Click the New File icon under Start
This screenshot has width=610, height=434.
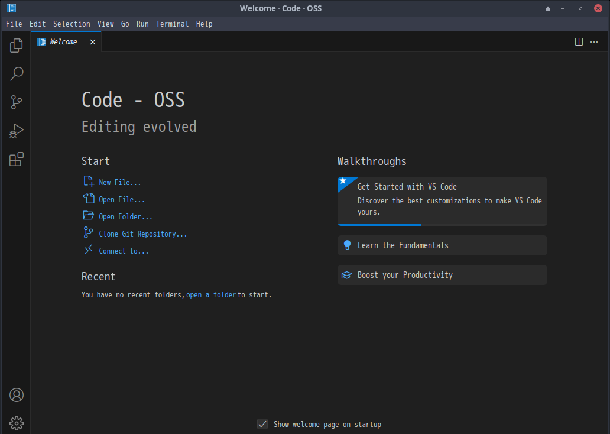tap(89, 181)
